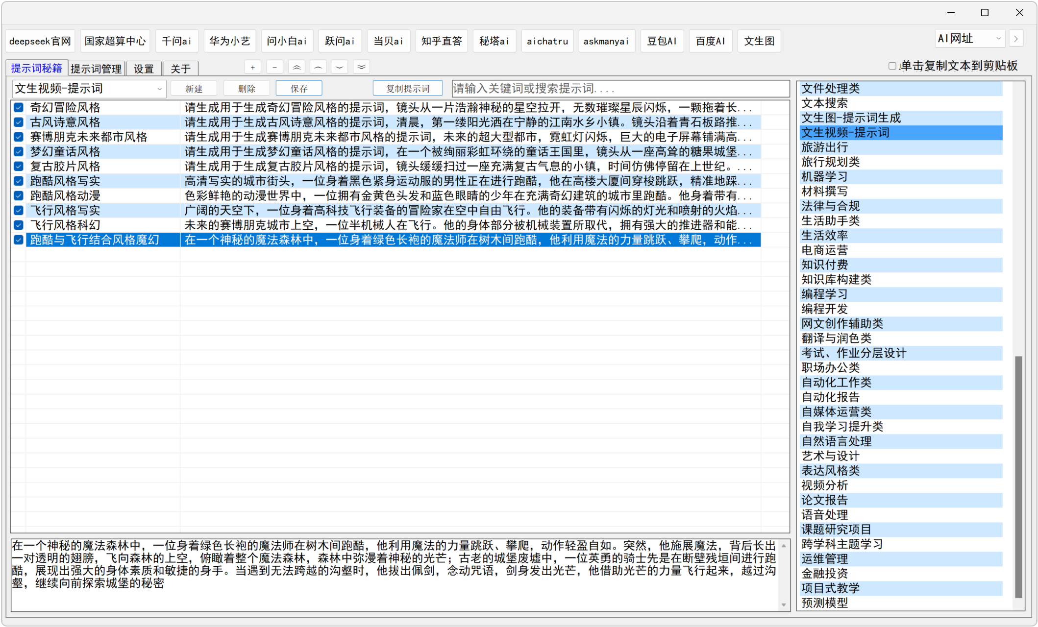
Task: Uncheck the 赛博朋克未来都市风格 row checkbox
Action: [19, 137]
